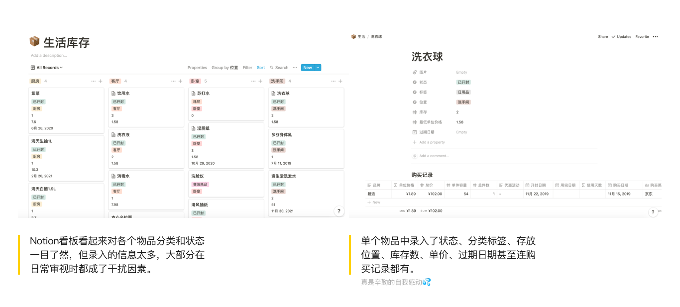
Task: Expand the All Records view dropdown
Action: point(47,68)
